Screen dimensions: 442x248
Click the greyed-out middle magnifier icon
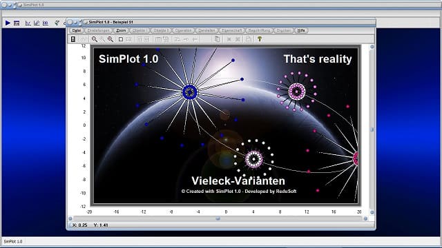102,39
